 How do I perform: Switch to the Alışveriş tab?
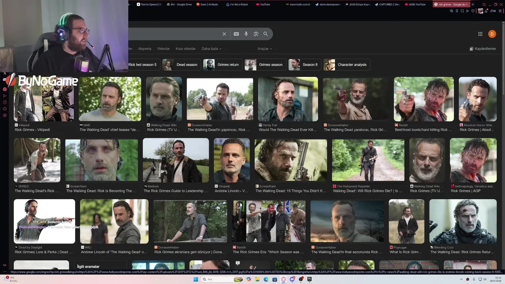click(144, 49)
